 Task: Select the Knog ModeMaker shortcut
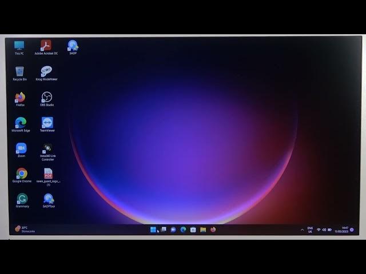[46, 74]
